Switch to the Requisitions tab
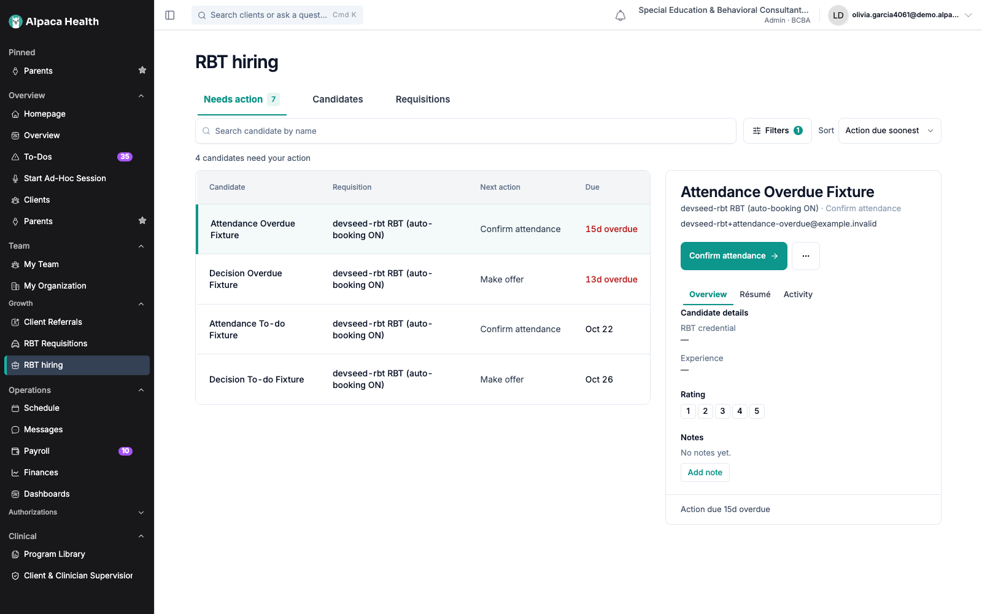Screen dimensions: 982x614 (x=423, y=99)
